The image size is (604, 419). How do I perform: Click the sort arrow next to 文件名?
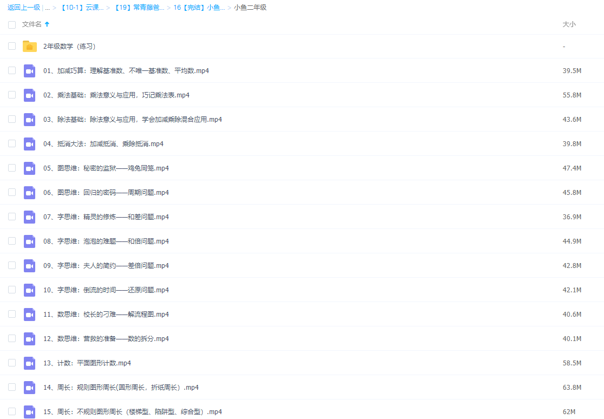pyautogui.click(x=47, y=24)
